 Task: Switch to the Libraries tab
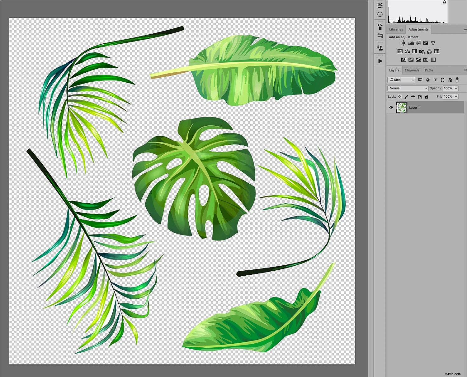click(396, 29)
